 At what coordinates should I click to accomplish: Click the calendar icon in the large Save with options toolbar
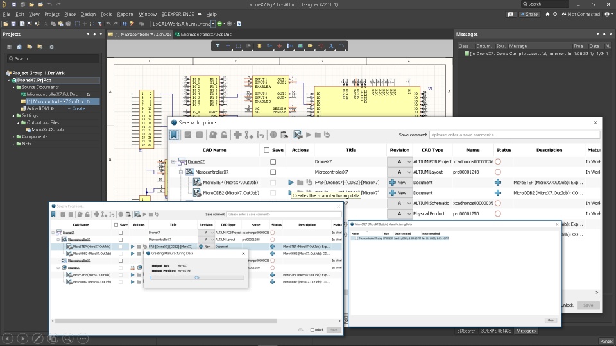(284, 135)
